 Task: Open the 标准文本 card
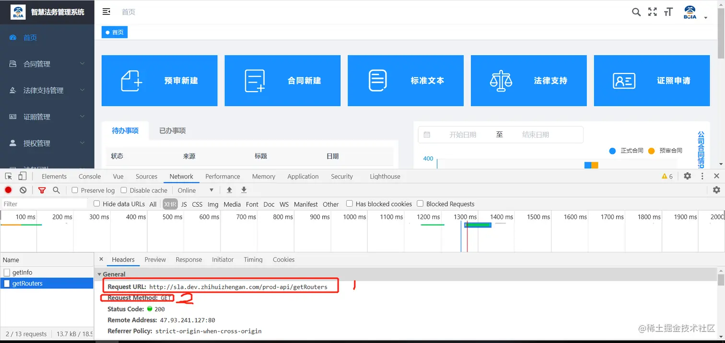tap(406, 81)
